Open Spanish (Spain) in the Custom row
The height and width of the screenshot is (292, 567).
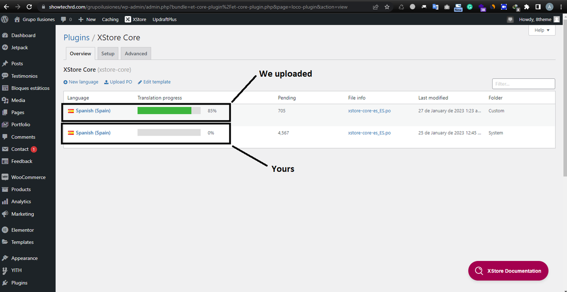click(x=93, y=111)
